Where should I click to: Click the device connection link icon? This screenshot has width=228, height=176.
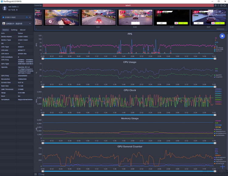[27, 17]
